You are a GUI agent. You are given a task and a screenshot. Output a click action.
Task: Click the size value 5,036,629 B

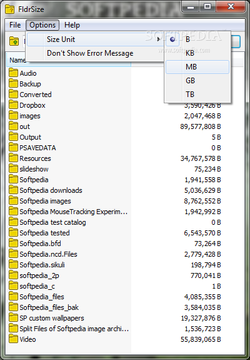[202, 190]
